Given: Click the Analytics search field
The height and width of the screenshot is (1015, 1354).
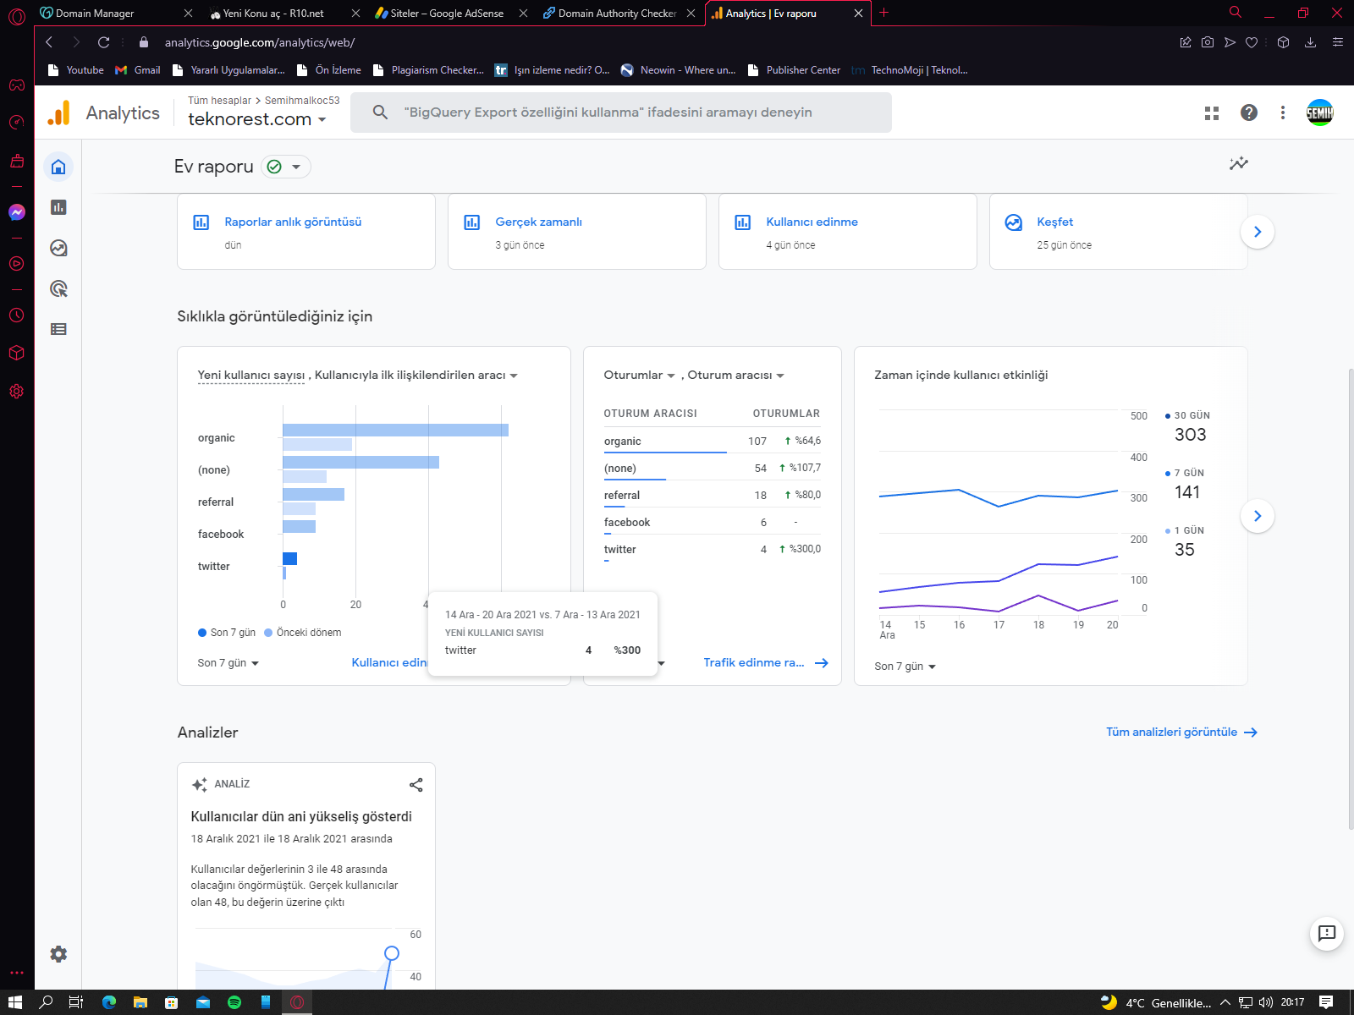Looking at the screenshot, I should [621, 112].
